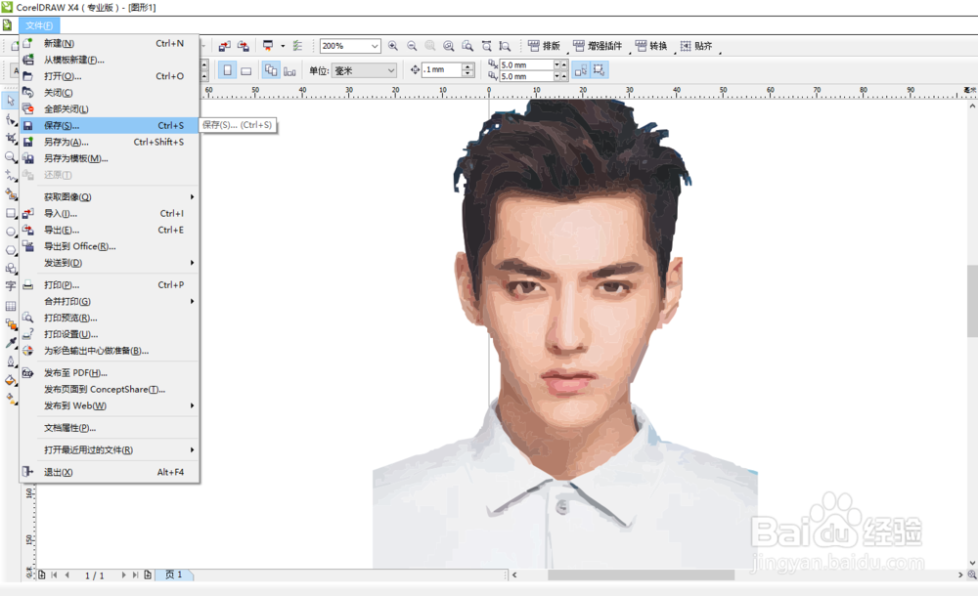The width and height of the screenshot is (978, 596).
Task: Select the Table tool
Action: pyautogui.click(x=11, y=306)
